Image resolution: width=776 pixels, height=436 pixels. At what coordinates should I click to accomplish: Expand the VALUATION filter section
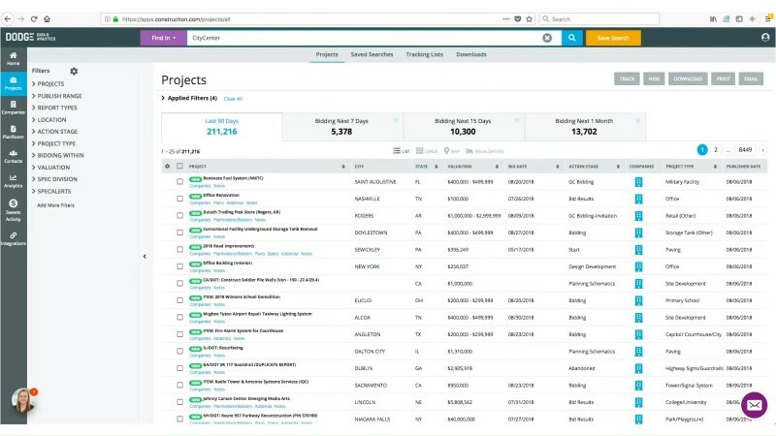[55, 166]
